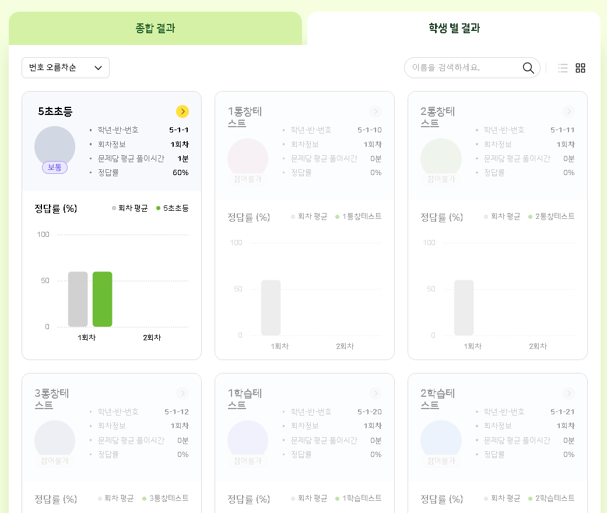Click the 보통 level badge
The width and height of the screenshot is (607, 513).
click(x=55, y=167)
